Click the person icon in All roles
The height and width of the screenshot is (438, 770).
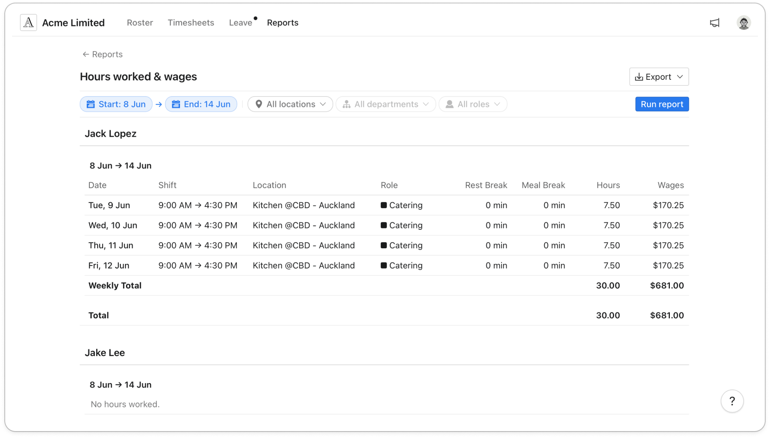tap(449, 104)
